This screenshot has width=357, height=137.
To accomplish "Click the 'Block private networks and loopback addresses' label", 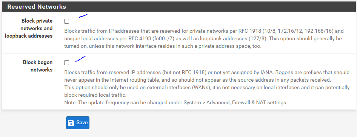I will [37, 28].
